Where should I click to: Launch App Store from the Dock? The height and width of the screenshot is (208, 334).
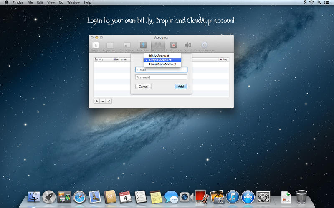[x=248, y=197]
